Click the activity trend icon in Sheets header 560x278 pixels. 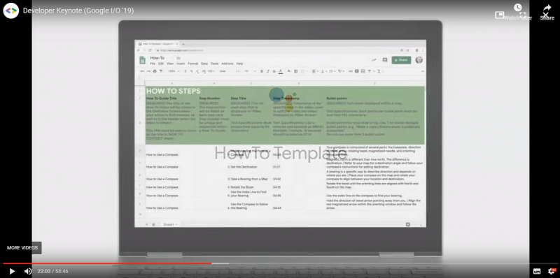(374, 60)
